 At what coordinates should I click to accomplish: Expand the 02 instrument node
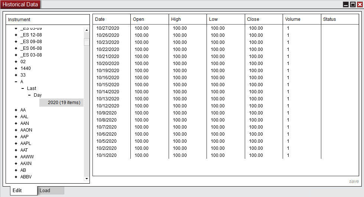(x=16, y=62)
